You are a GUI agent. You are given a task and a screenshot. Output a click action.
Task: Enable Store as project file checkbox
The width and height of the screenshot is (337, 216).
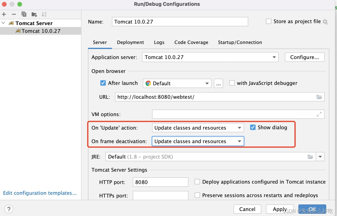point(268,21)
